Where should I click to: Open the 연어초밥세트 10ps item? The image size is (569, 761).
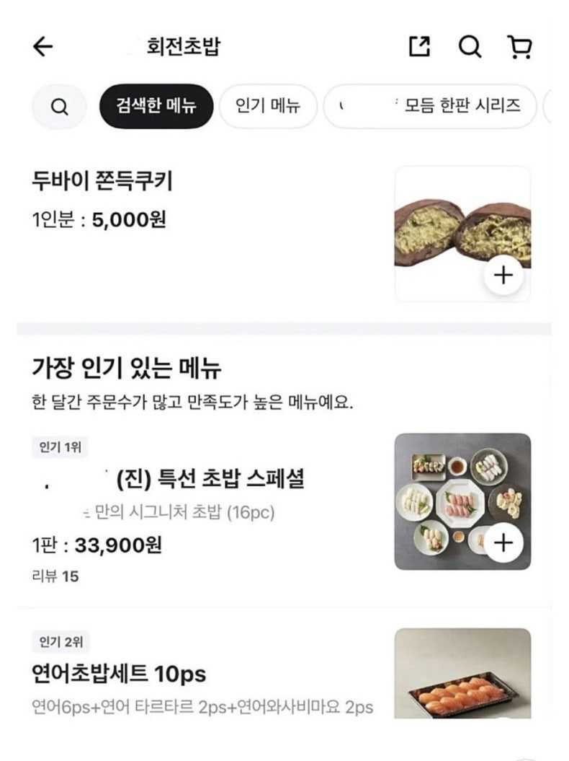(x=120, y=674)
